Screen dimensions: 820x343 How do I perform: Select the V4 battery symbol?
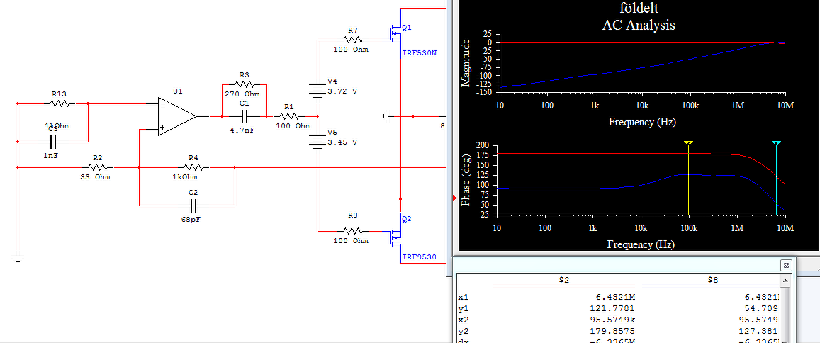pyautogui.click(x=317, y=91)
